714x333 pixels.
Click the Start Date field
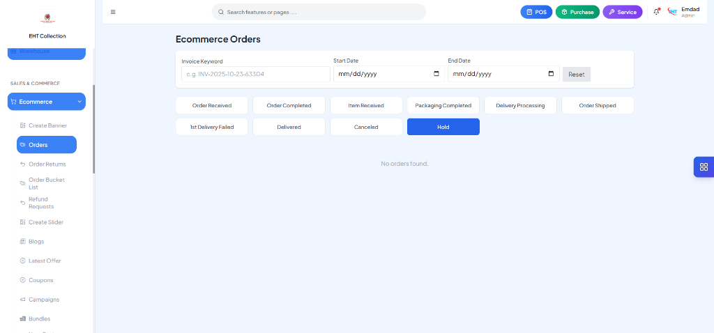pyautogui.click(x=389, y=74)
